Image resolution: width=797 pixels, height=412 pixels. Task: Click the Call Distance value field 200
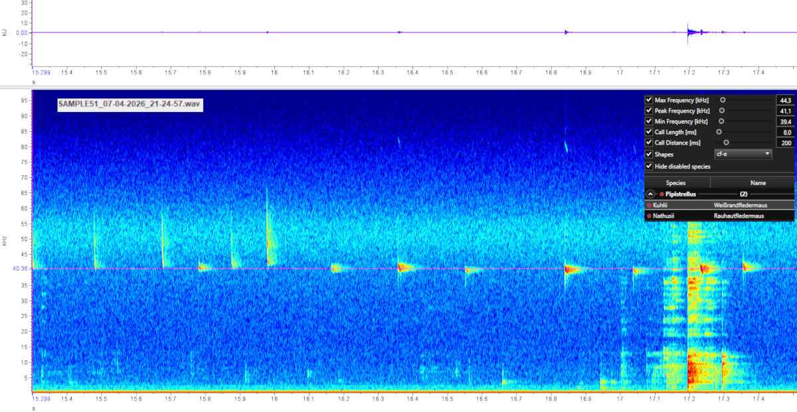pyautogui.click(x=784, y=143)
